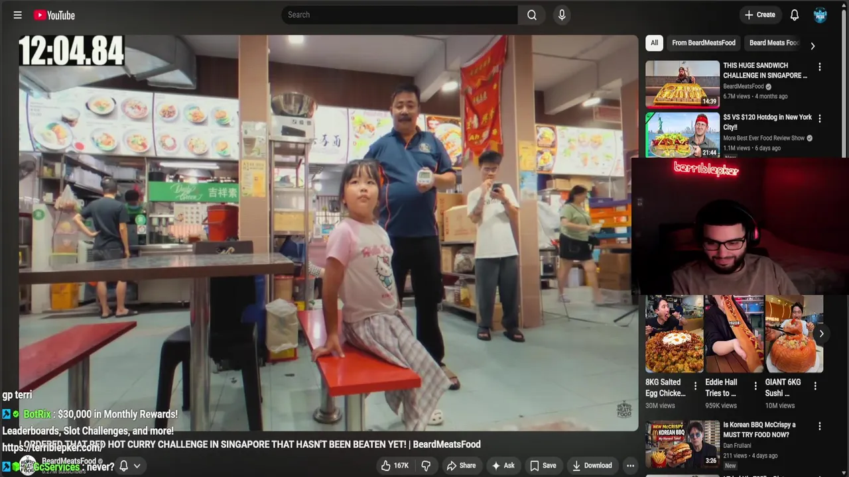This screenshot has height=477, width=849.
Task: Click the video title about red hot curry challenge
Action: pos(249,444)
